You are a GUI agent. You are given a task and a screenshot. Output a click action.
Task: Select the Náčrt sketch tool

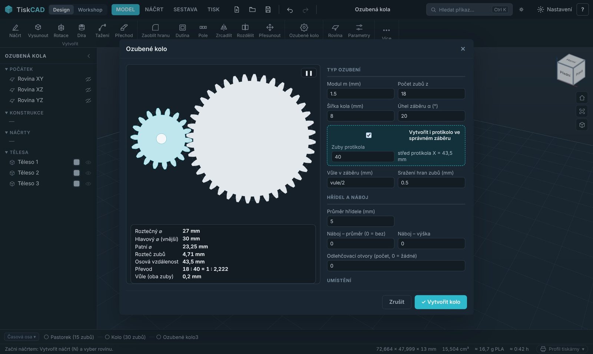point(15,31)
